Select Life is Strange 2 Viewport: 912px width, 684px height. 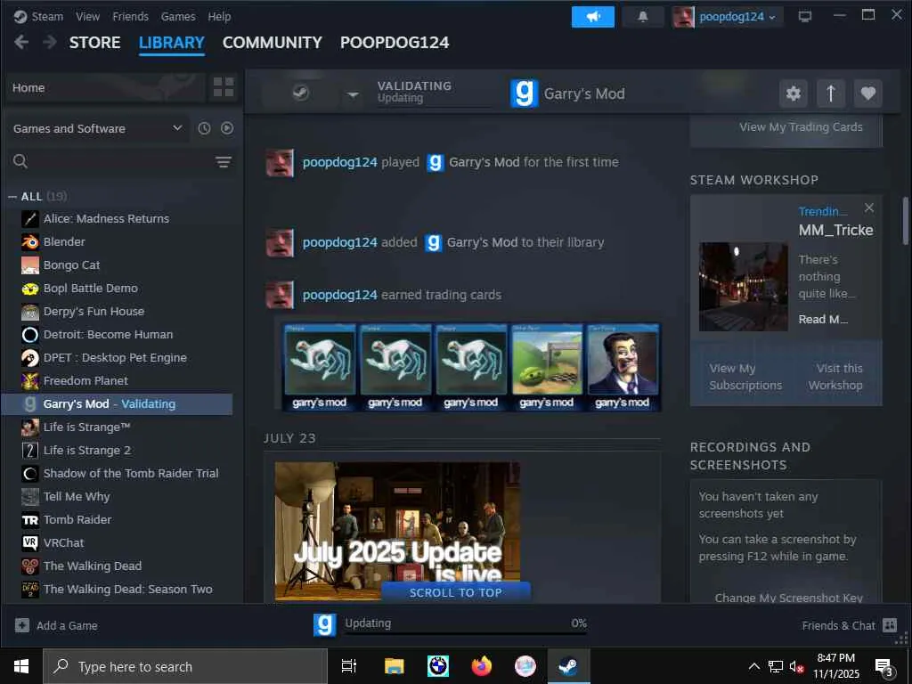coord(117,450)
